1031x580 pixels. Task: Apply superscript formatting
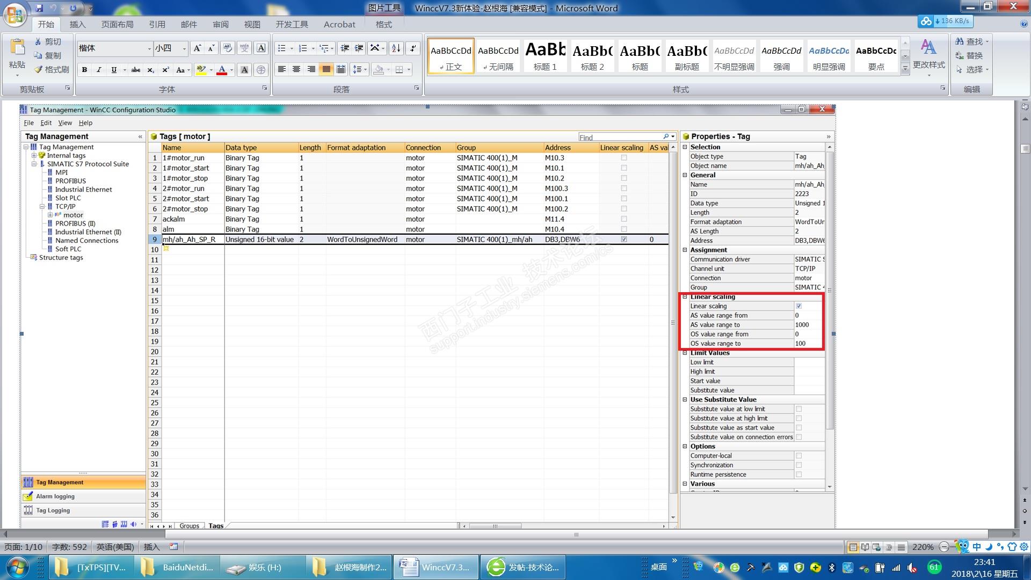click(x=165, y=70)
